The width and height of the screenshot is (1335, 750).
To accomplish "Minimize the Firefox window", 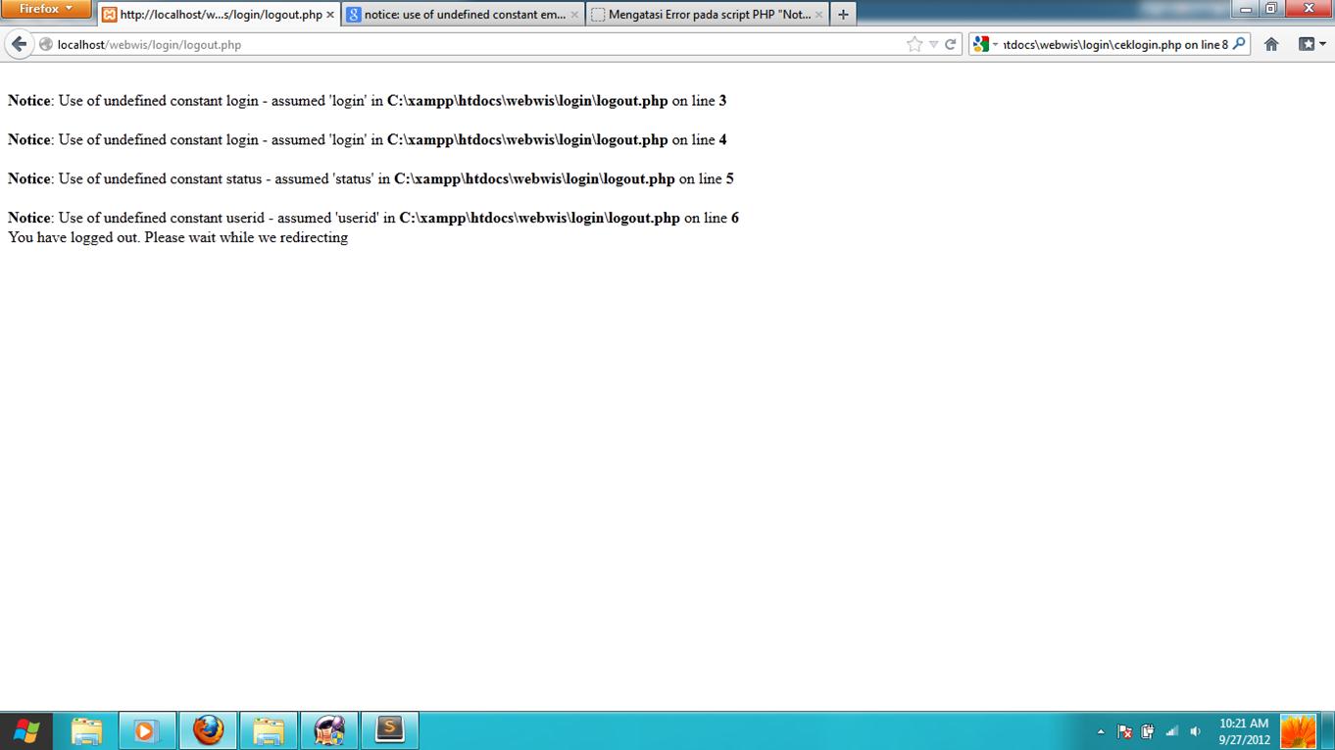I will (x=1246, y=9).
